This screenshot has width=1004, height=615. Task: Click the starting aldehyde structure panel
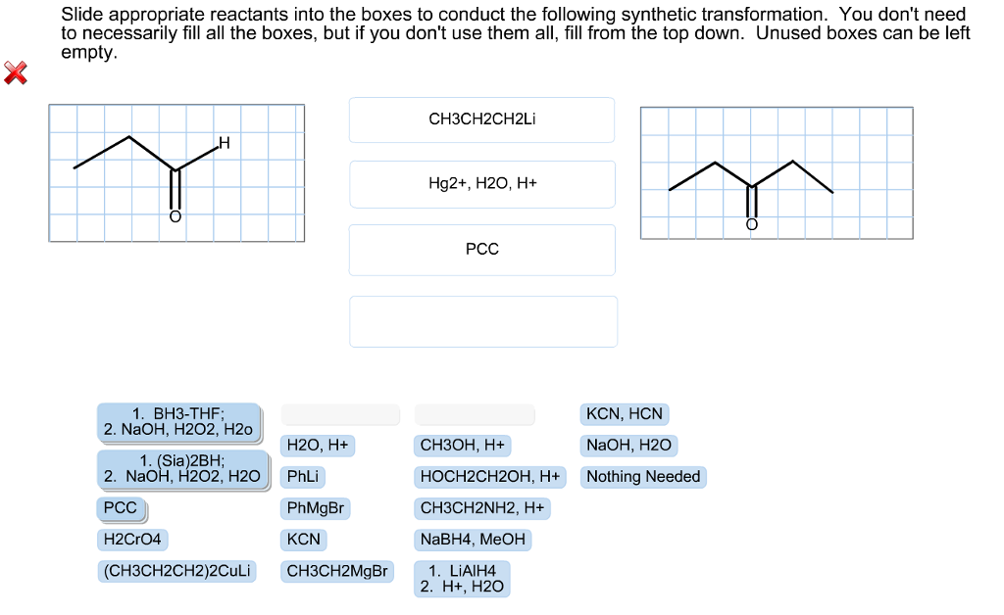[176, 171]
